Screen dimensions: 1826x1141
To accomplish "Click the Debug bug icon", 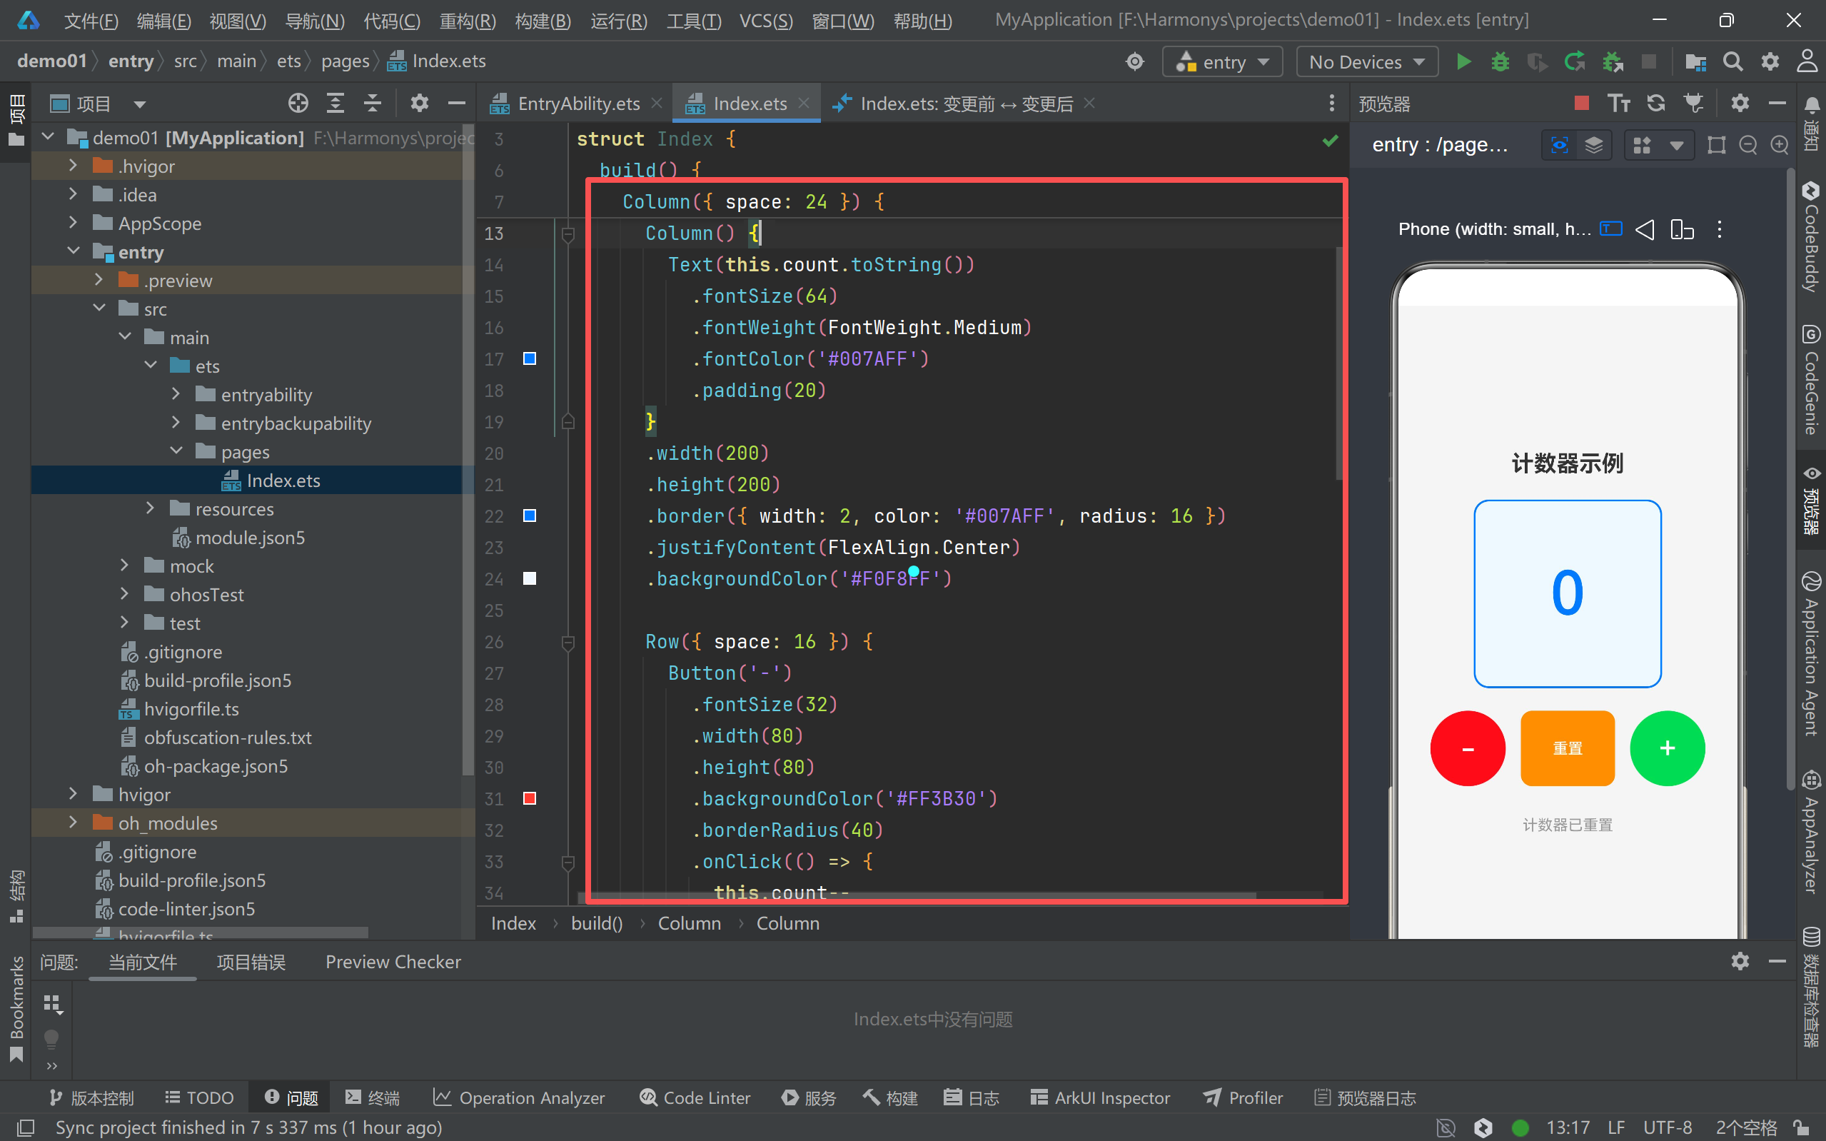I will point(1500,61).
